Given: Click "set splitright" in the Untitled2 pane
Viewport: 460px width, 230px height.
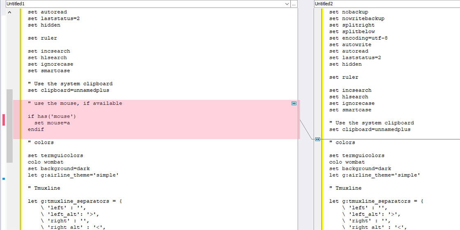Looking at the screenshot, I should [x=352, y=25].
